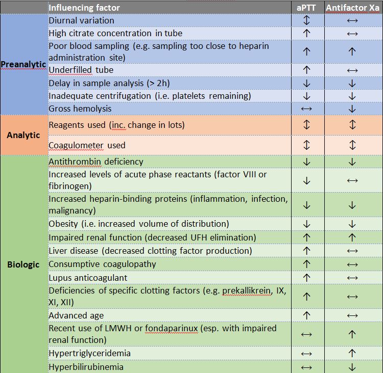The width and height of the screenshot is (383, 373).
Task: Click the Antifactor Xa arrow for Advanced age
Action: click(x=352, y=316)
